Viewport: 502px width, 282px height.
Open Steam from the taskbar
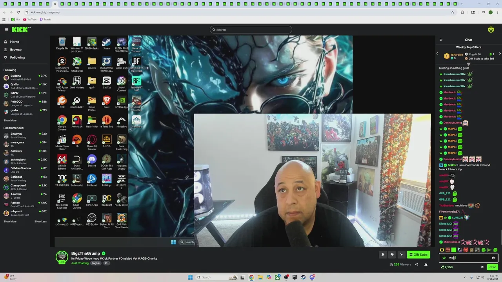click(x=303, y=277)
